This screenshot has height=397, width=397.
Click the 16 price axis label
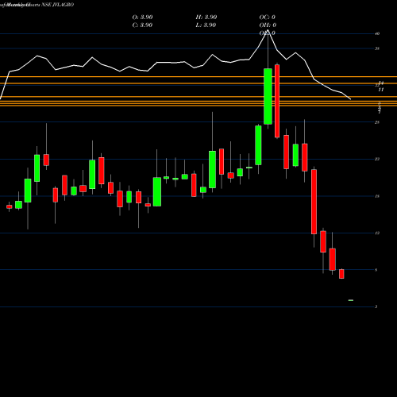click(377, 196)
